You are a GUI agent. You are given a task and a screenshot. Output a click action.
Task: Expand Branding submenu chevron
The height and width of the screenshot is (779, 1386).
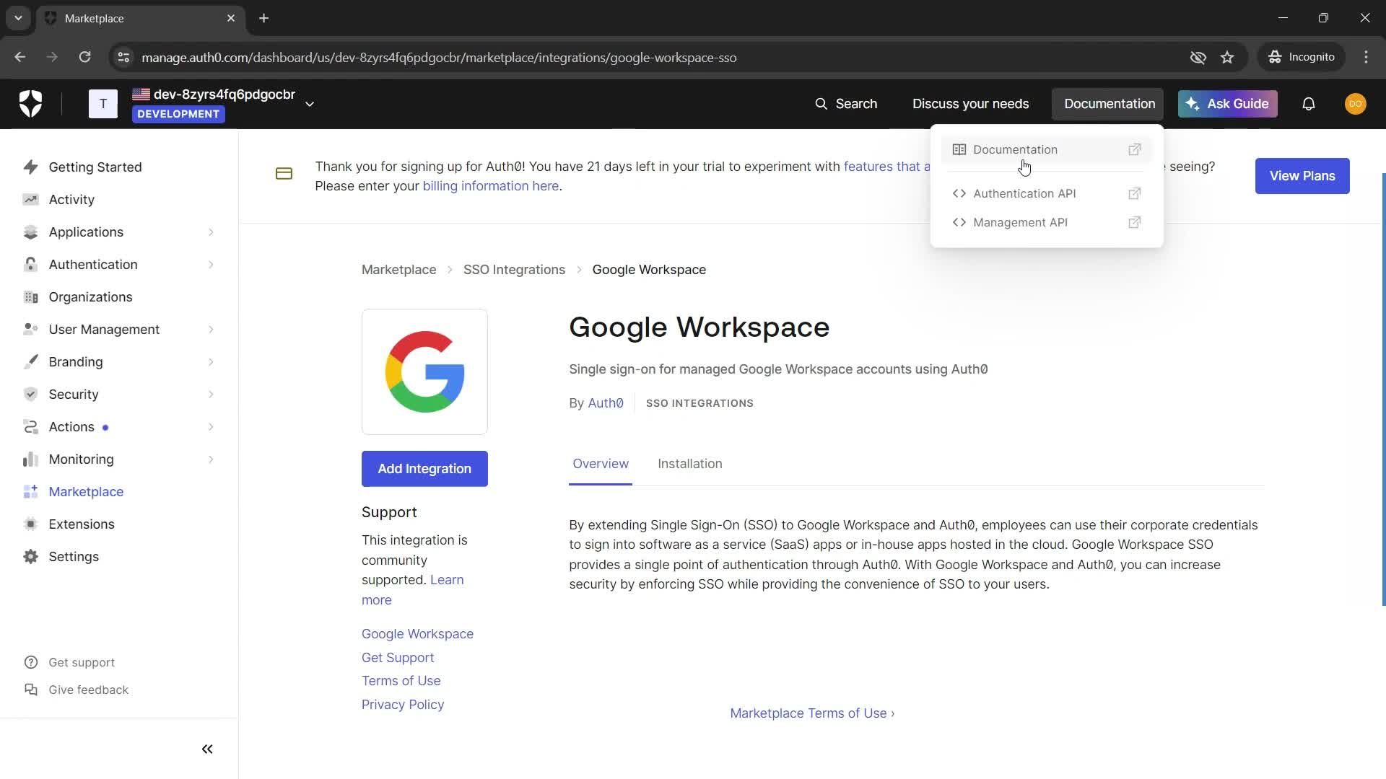coord(211,362)
